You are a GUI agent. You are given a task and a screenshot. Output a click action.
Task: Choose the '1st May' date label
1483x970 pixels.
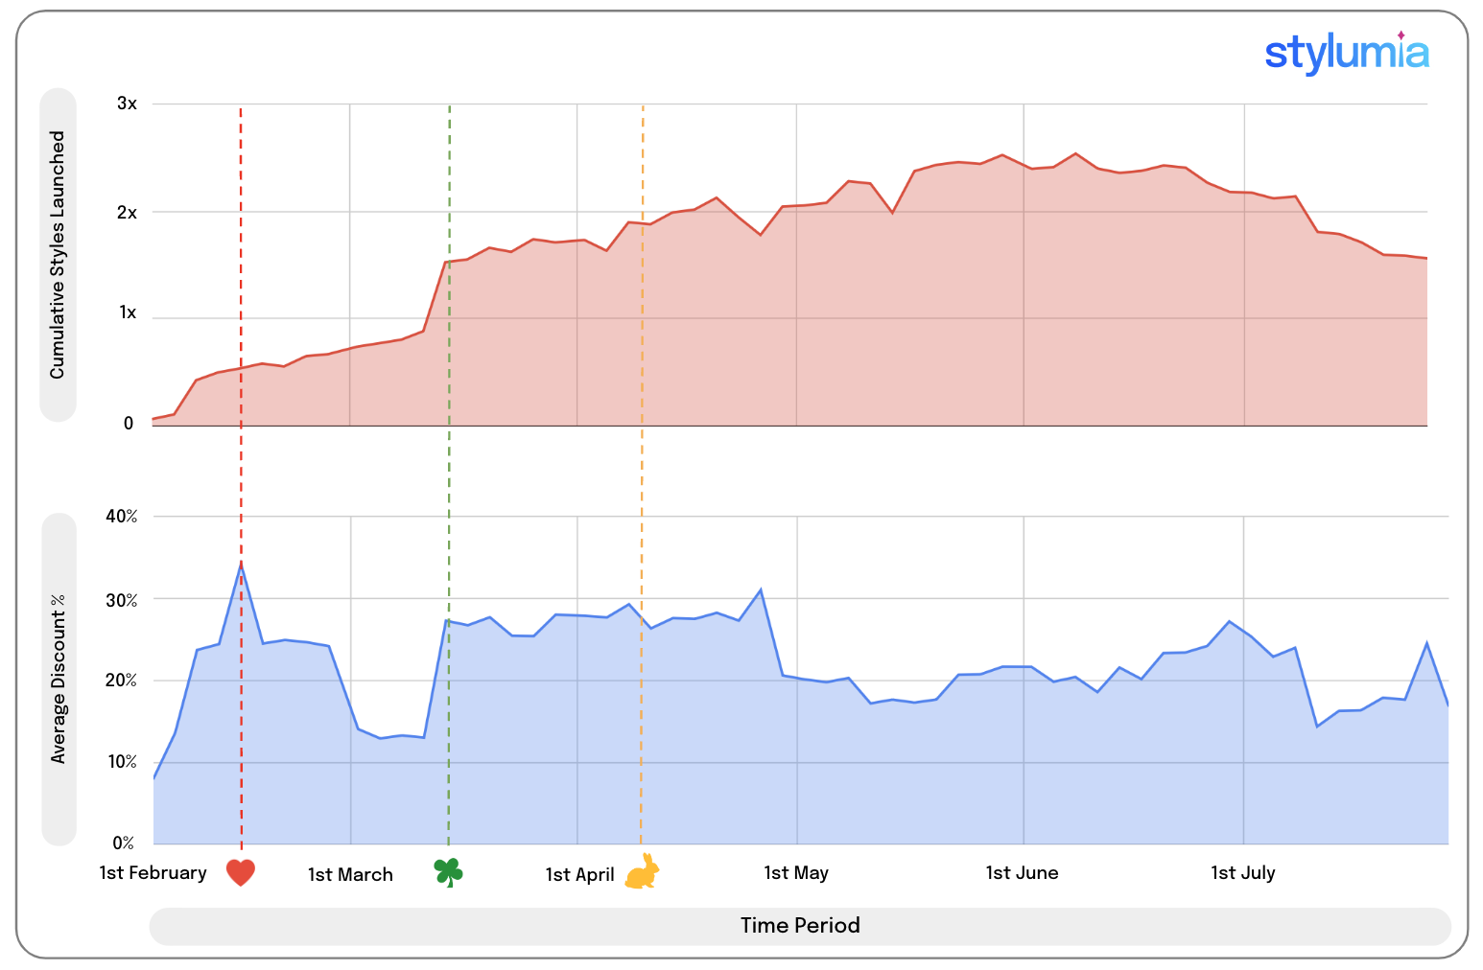[796, 873]
